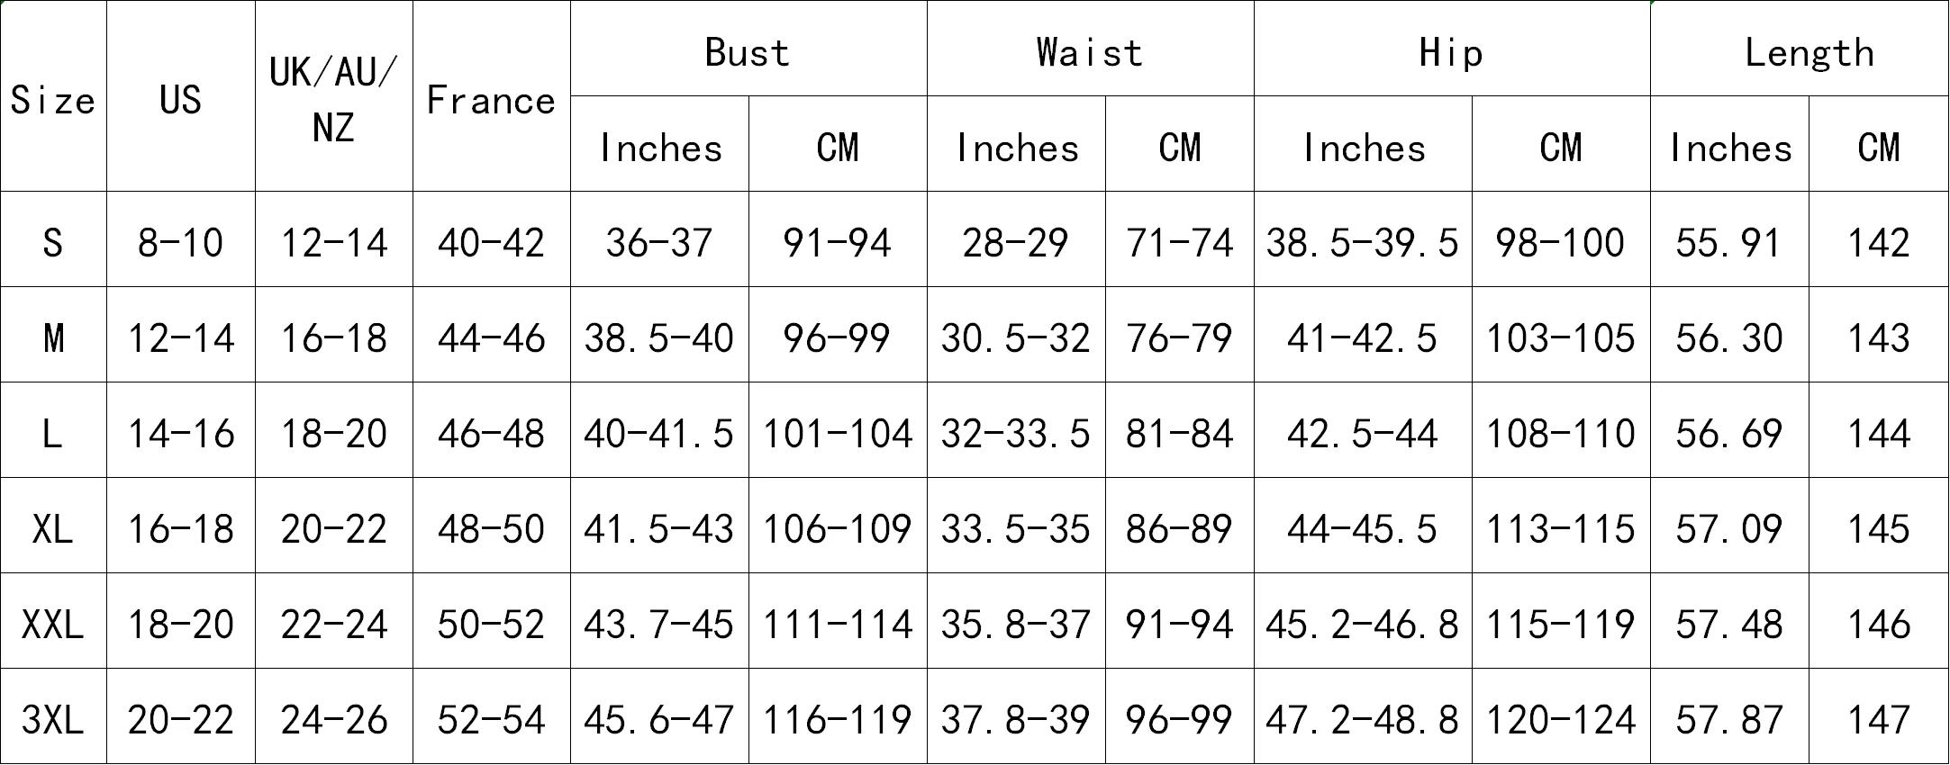Select the 3XL size row label
Image resolution: width=1950 pixels, height=765 pixels.
[53, 716]
